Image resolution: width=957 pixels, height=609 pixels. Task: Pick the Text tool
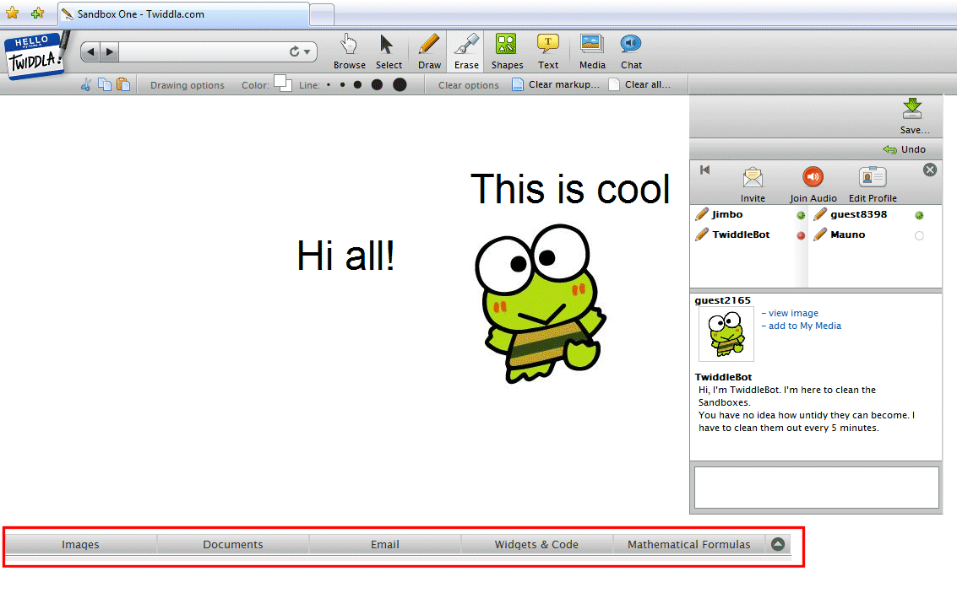pyautogui.click(x=547, y=51)
